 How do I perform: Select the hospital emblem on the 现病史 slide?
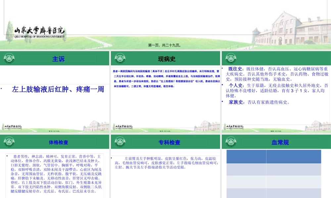120,58
